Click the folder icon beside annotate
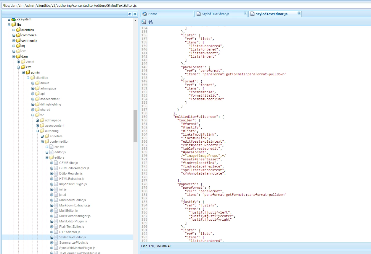Image resolution: width=371 pixels, height=254 pixels. pyautogui.click(x=47, y=136)
